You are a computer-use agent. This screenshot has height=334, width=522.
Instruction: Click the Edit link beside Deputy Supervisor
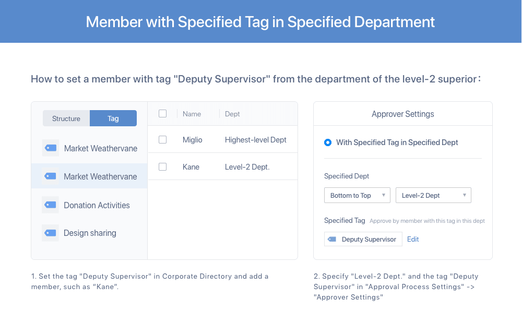(413, 239)
